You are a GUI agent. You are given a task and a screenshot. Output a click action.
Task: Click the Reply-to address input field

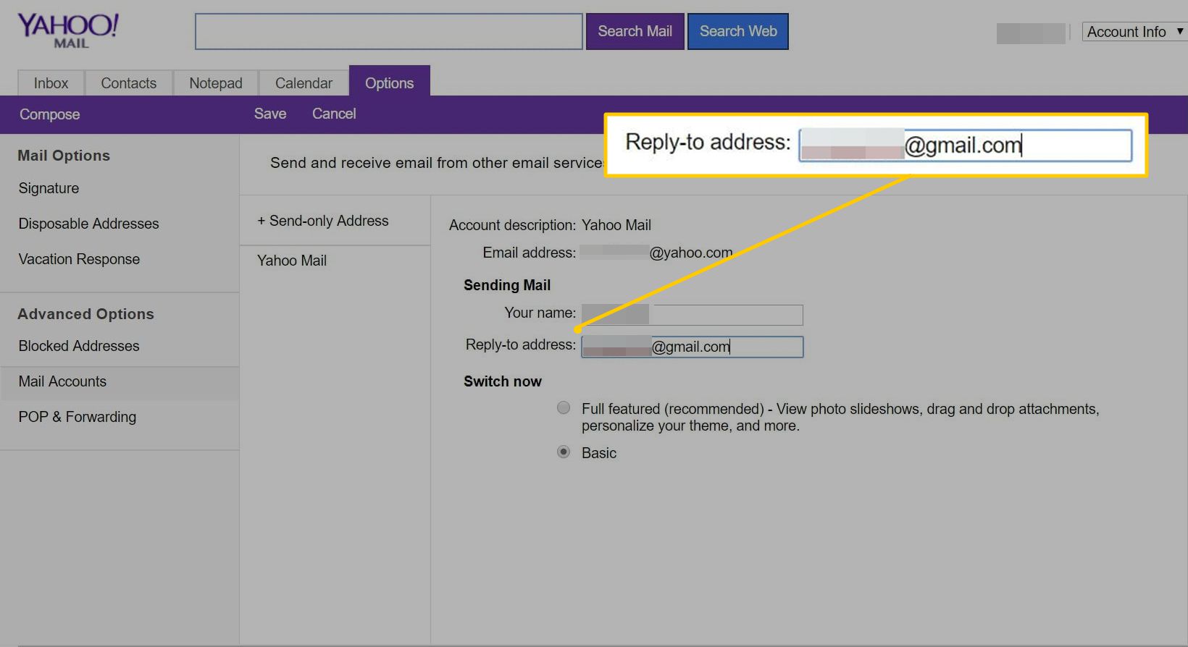click(x=692, y=347)
